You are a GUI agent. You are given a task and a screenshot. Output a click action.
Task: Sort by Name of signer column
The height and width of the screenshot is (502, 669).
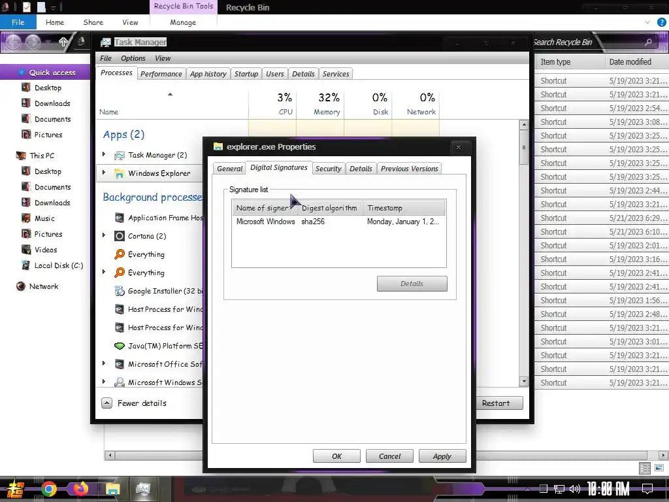tap(265, 208)
